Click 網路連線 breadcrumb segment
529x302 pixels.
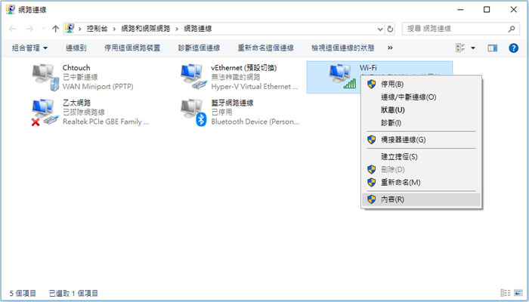coord(198,29)
